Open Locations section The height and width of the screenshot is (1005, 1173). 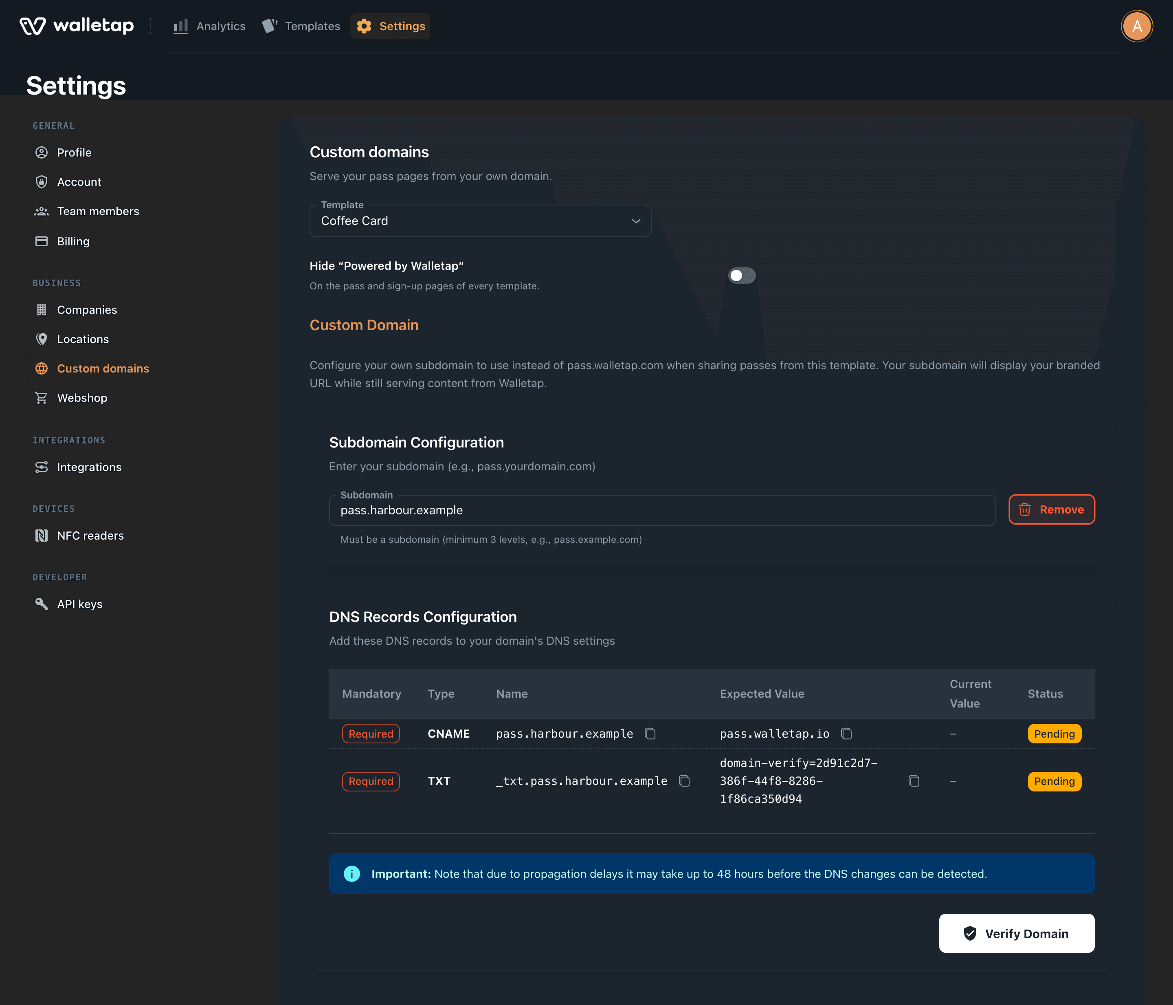(129, 339)
